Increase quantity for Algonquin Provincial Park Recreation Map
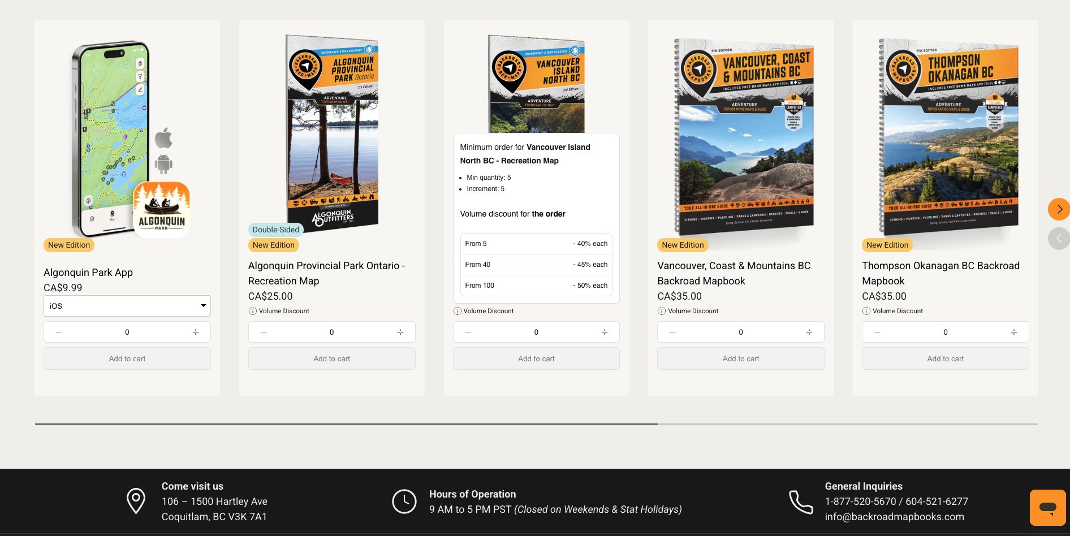 click(400, 332)
